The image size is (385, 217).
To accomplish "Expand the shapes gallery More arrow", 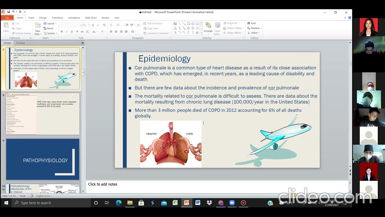I will (202, 33).
